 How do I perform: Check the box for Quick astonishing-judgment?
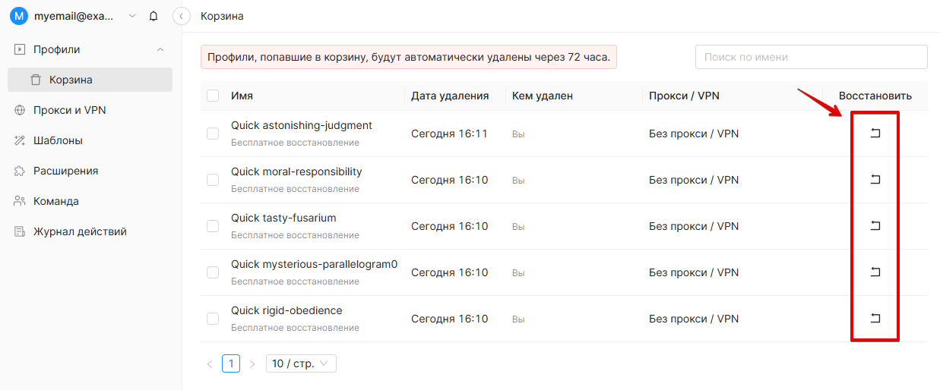(213, 134)
